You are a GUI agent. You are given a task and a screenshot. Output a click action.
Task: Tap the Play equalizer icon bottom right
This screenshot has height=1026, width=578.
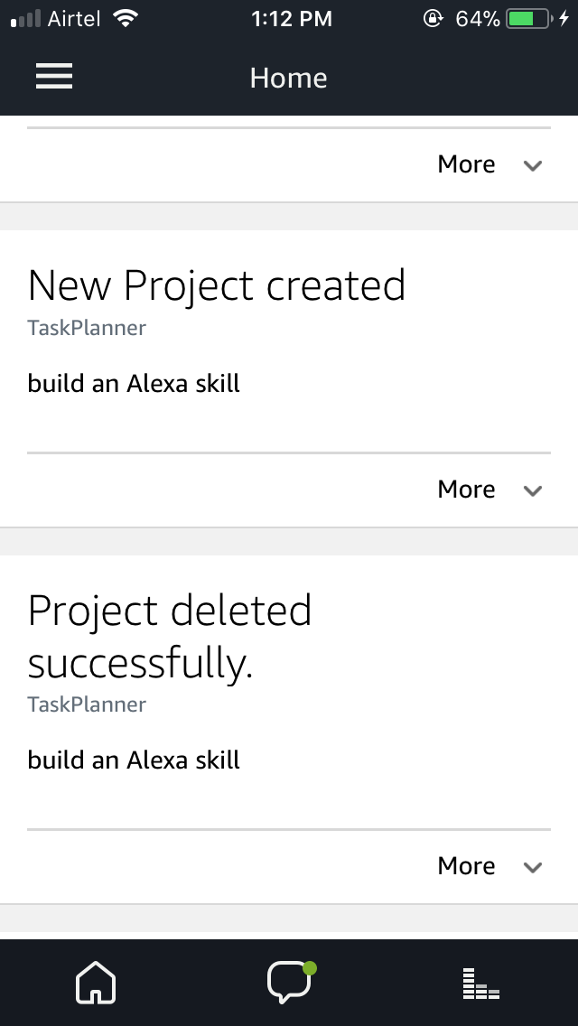click(x=481, y=983)
